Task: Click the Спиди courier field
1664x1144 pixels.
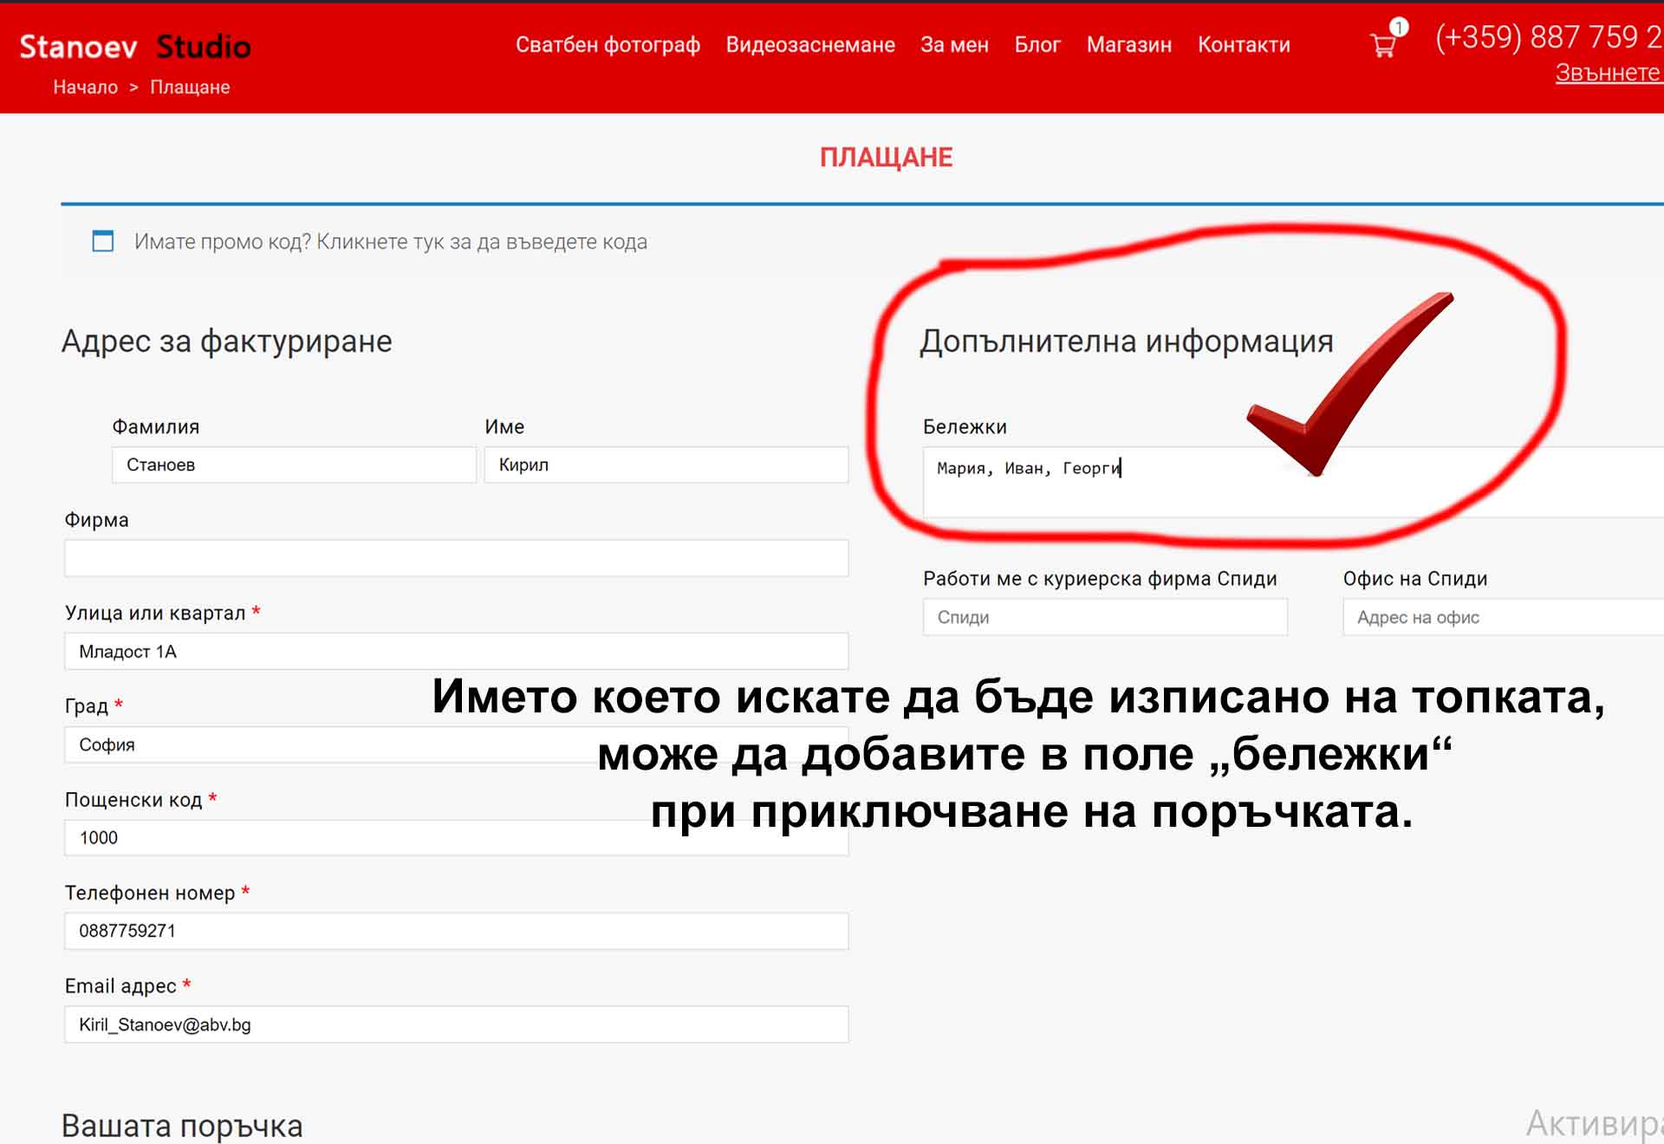Action: [x=1104, y=617]
